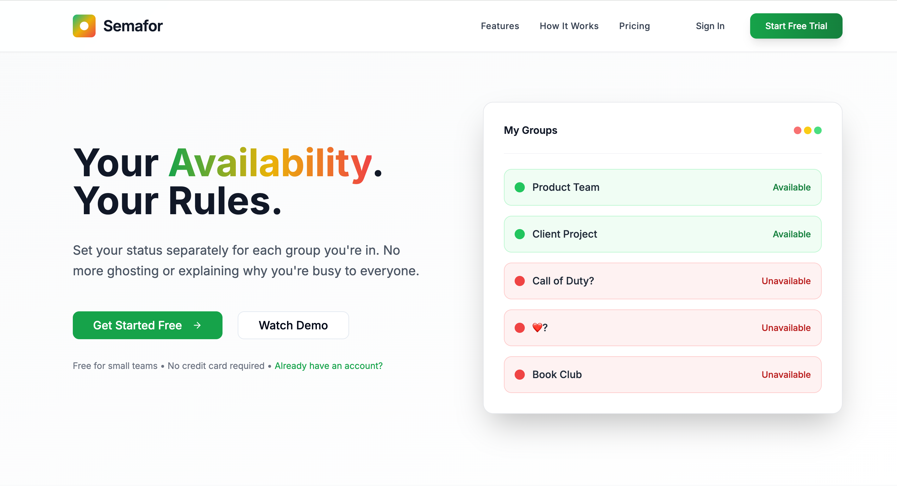Click the yellow window dot in My Groups
The image size is (897, 486).
point(807,130)
